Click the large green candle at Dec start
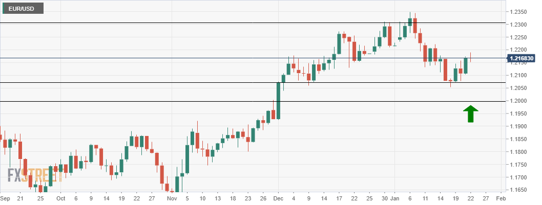Screen dimensions: 542x205 [278, 100]
